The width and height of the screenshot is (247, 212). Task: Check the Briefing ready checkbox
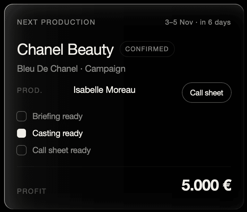pyautogui.click(x=21, y=116)
